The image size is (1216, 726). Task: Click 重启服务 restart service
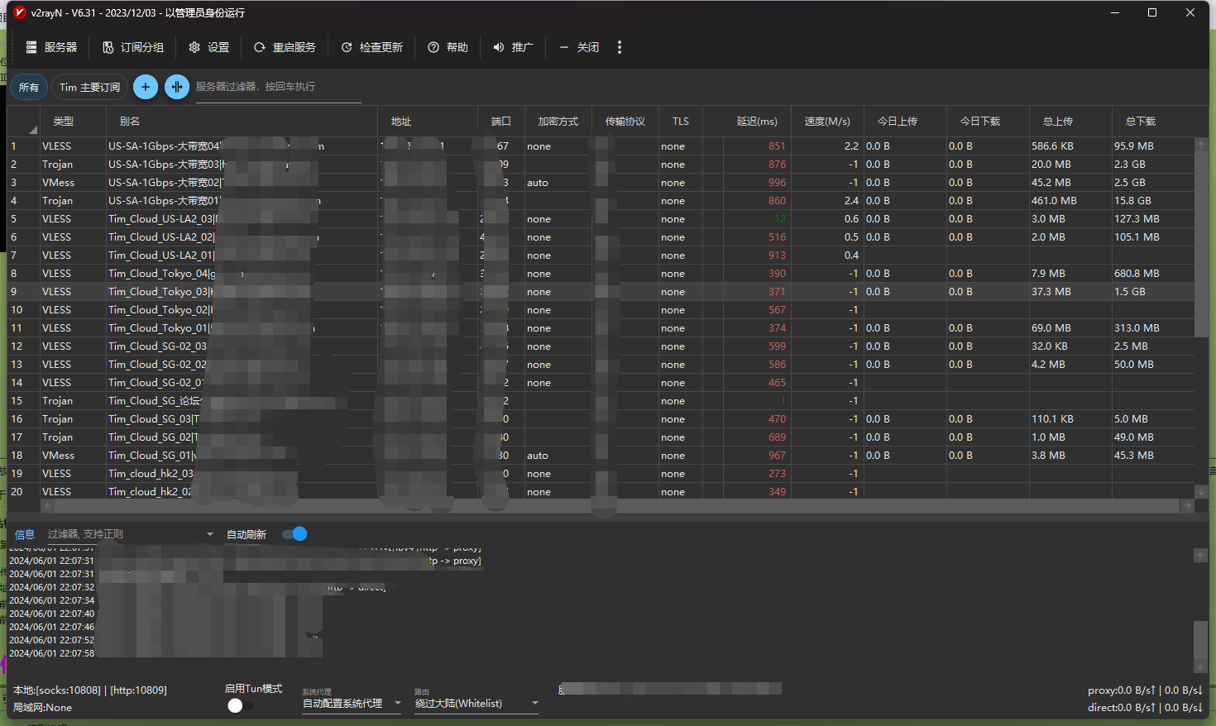(285, 47)
